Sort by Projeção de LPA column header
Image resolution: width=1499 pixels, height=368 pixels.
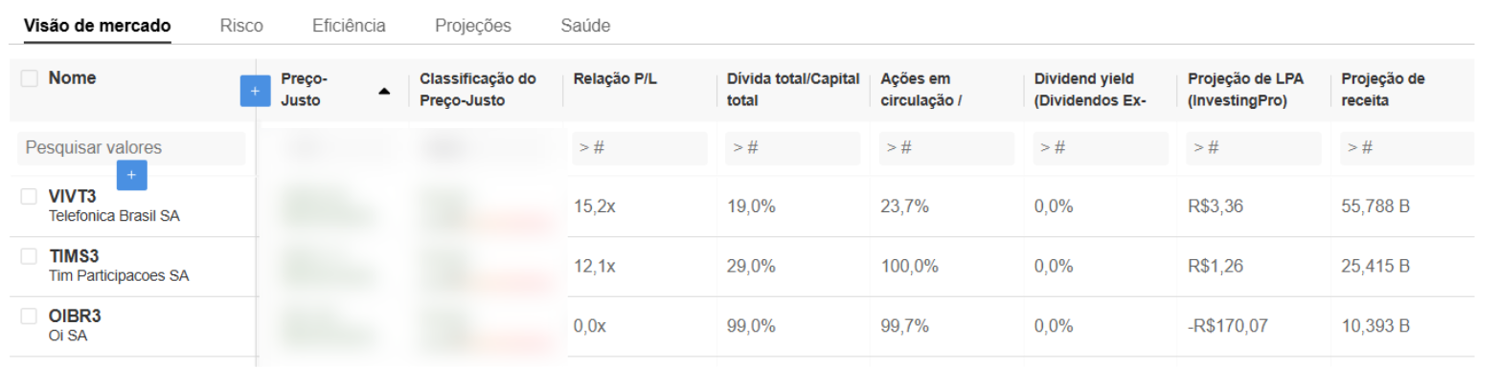[x=1246, y=90]
